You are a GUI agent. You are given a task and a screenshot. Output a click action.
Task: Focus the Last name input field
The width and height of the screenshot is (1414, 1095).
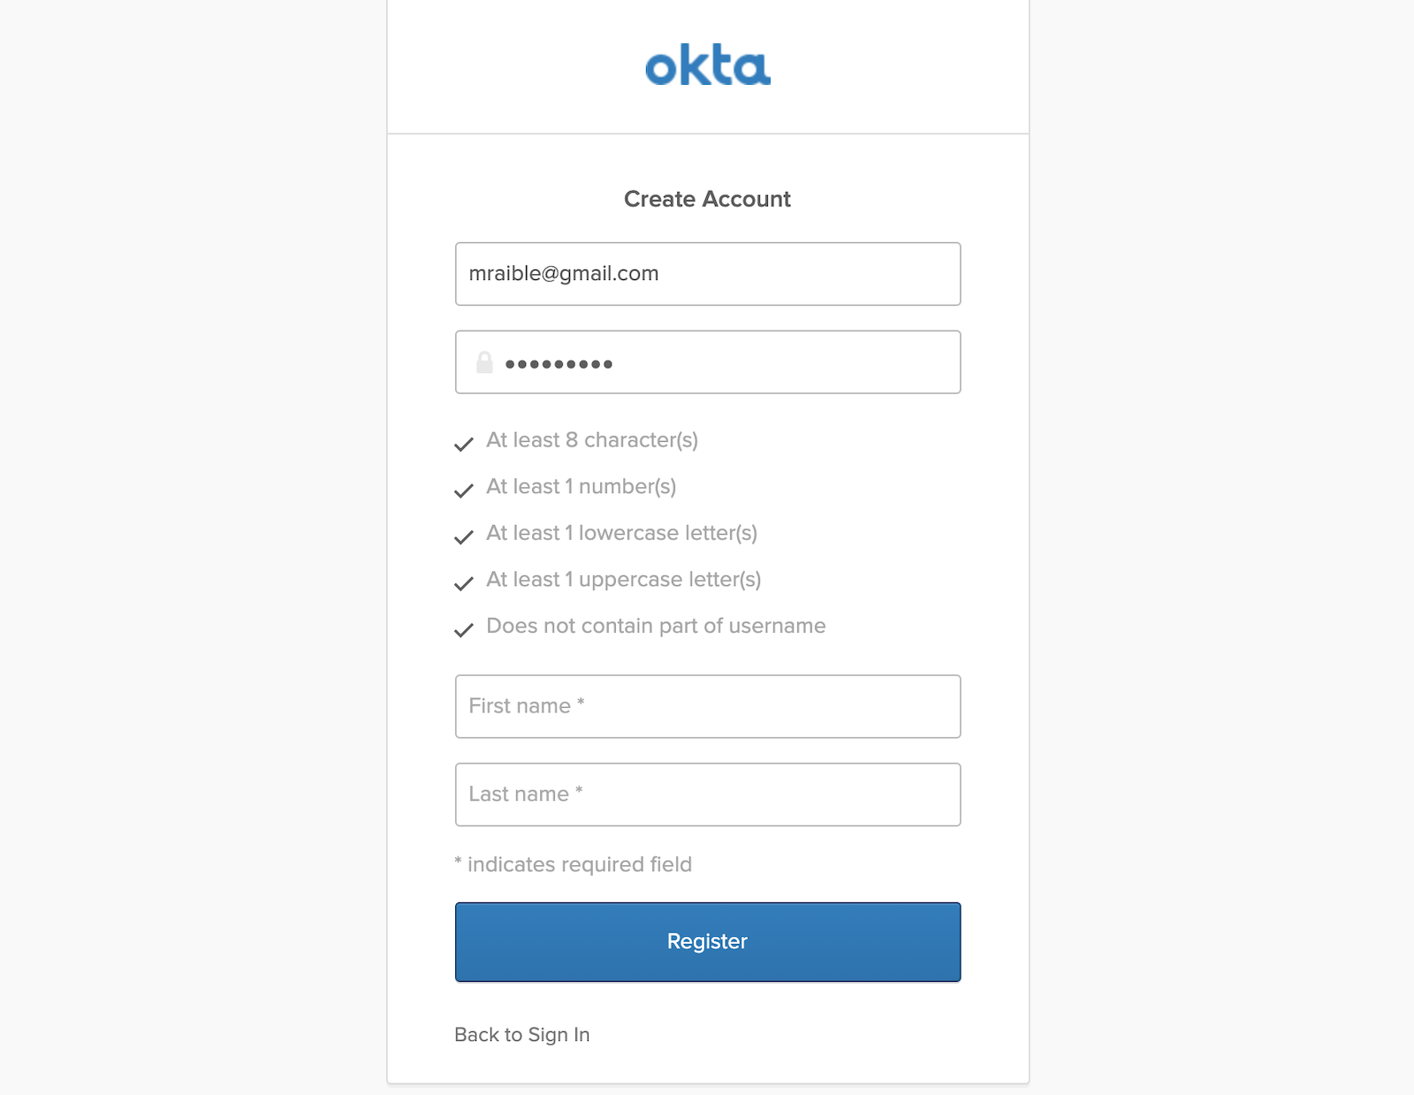click(x=707, y=795)
